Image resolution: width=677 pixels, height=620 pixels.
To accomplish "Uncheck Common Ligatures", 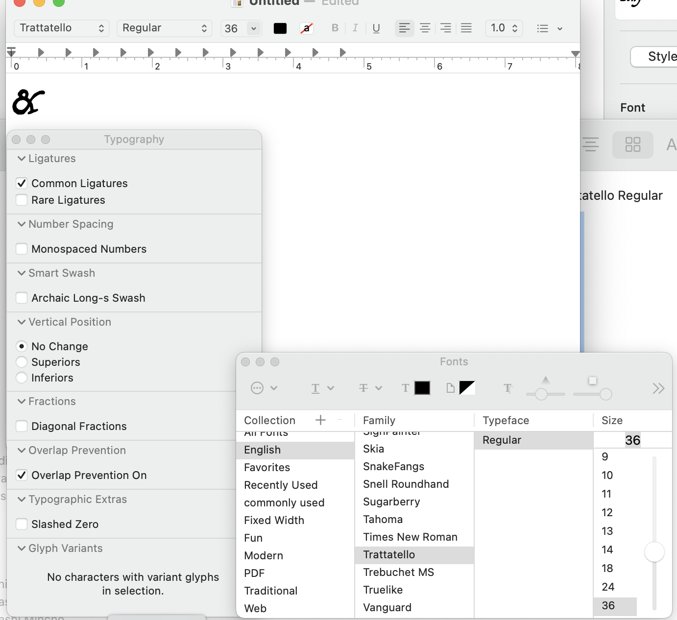I will [22, 183].
